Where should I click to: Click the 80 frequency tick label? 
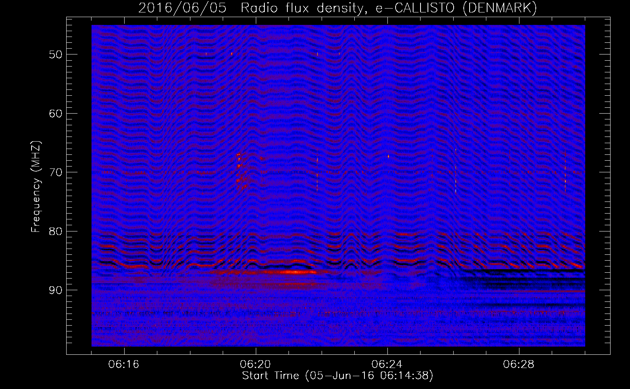click(55, 231)
